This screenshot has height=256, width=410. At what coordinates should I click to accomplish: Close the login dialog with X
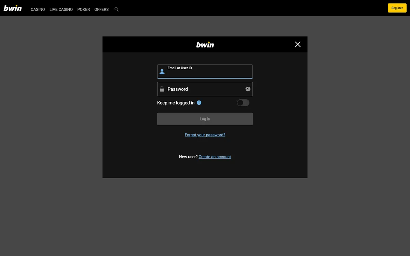[298, 44]
